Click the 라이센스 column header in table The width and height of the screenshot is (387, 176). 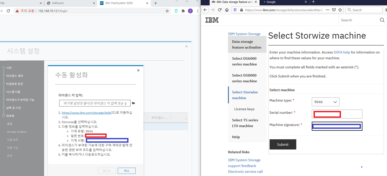tap(159, 118)
